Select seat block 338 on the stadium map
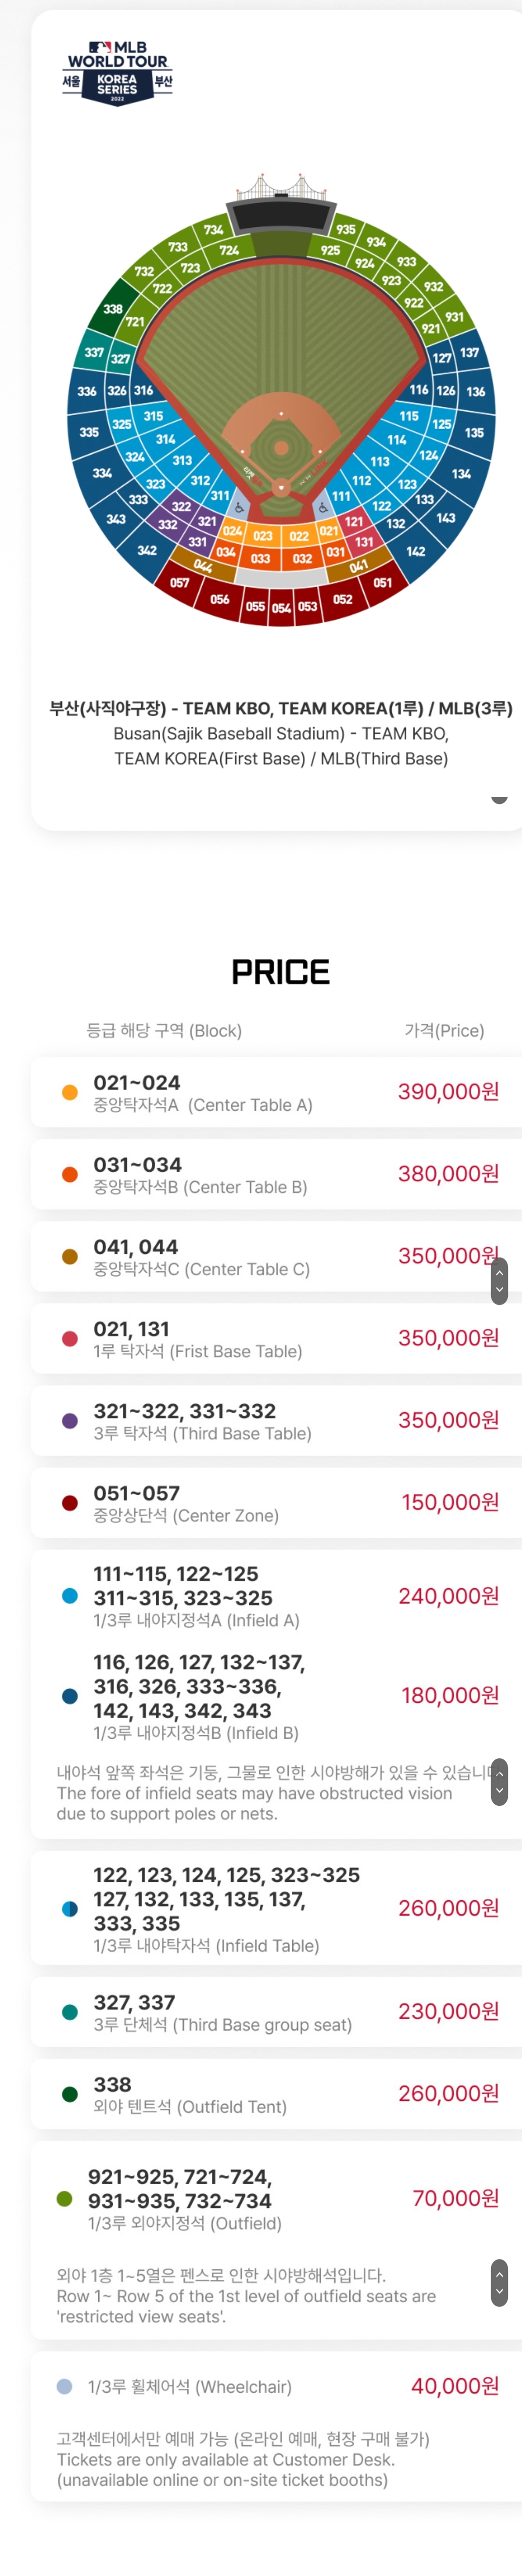The image size is (522, 2576). (x=113, y=309)
